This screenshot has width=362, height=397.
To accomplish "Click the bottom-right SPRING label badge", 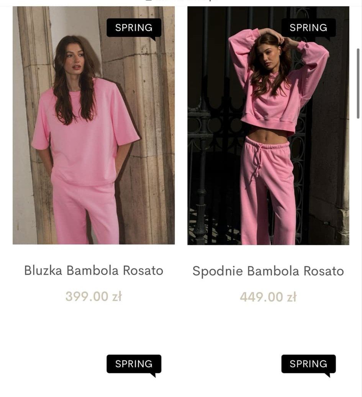I will click(x=308, y=364).
